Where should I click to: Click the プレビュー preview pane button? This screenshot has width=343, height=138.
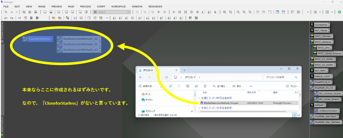coord(291,86)
